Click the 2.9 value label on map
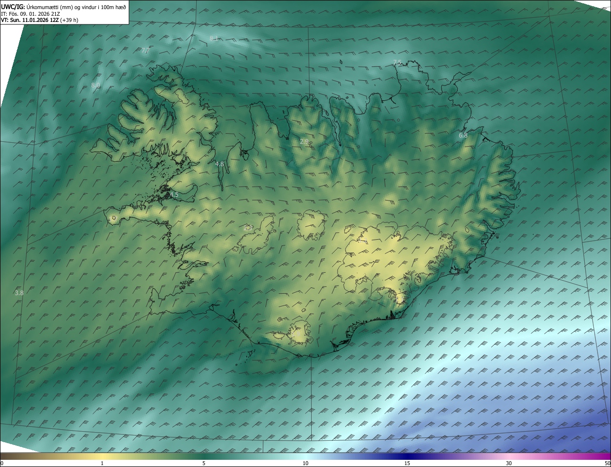The height and width of the screenshot is (467, 611). click(304, 141)
